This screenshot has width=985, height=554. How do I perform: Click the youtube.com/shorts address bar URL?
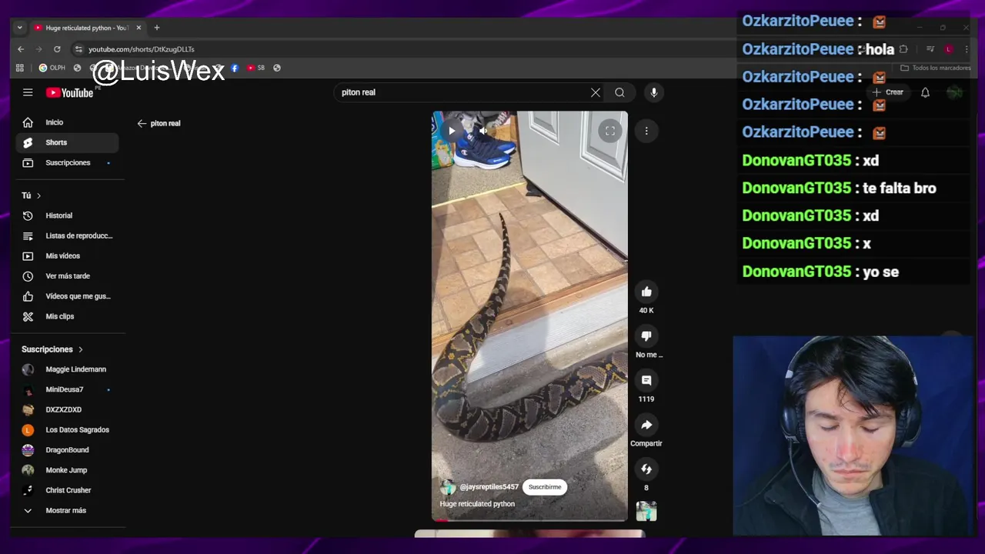point(142,49)
